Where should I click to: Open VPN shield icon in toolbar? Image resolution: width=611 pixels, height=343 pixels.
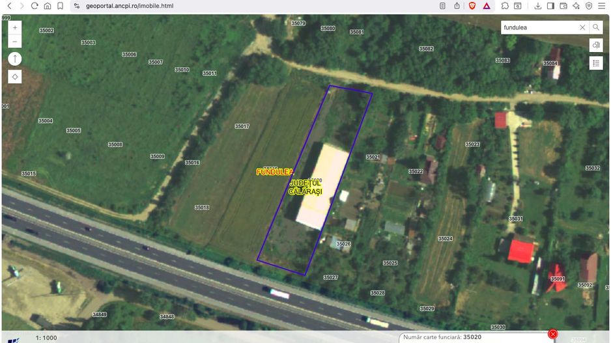(589, 6)
